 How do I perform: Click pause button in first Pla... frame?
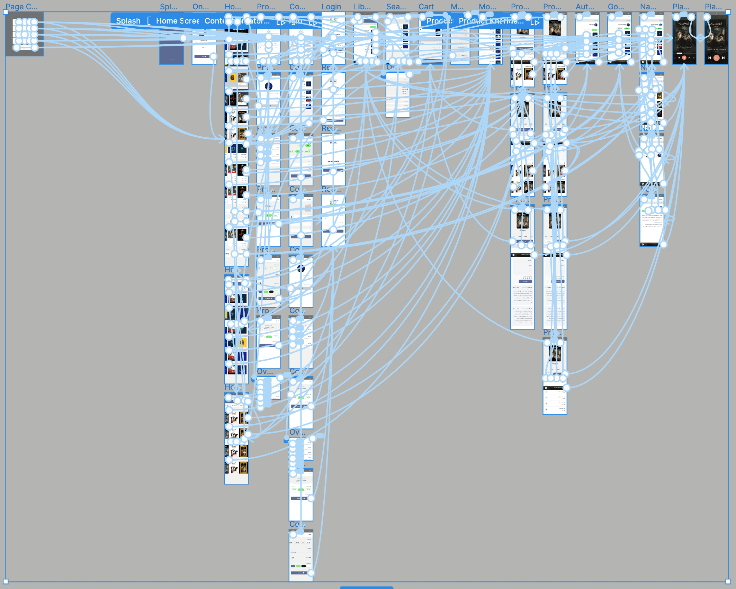point(684,58)
